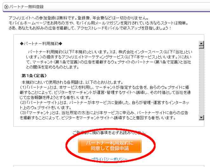Image resolution: width=210 pixels, height=167 pixels.
Task: Click the (1)「パートナー」とは definition paragraph
Action: [x=105, y=92]
